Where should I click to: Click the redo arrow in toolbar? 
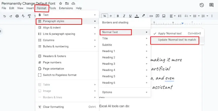coord(11,16)
